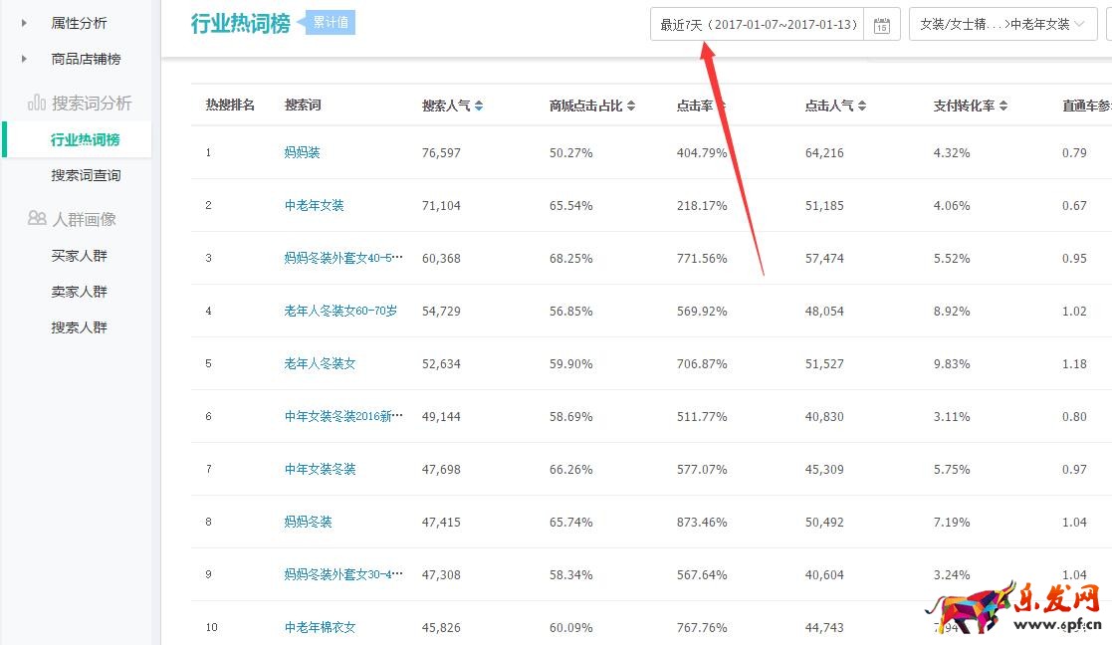Open 搜索词查询 in the sidebar
This screenshot has height=645, width=1112.
pos(86,175)
